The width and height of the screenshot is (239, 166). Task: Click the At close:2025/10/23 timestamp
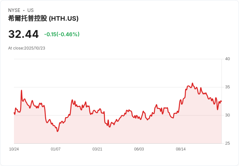pos(27,48)
